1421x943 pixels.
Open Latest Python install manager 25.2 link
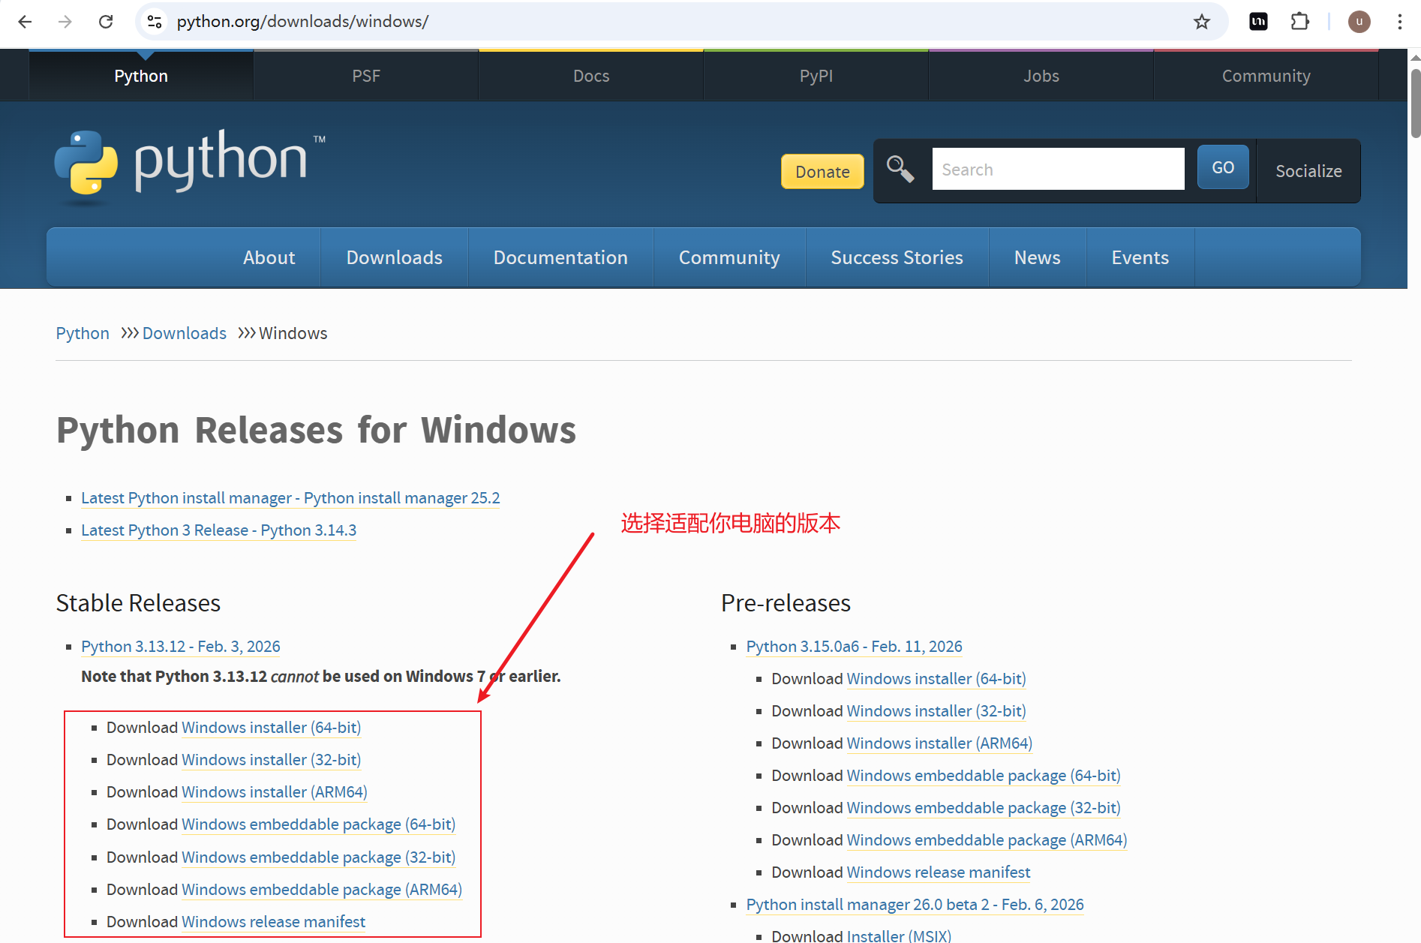point(290,498)
